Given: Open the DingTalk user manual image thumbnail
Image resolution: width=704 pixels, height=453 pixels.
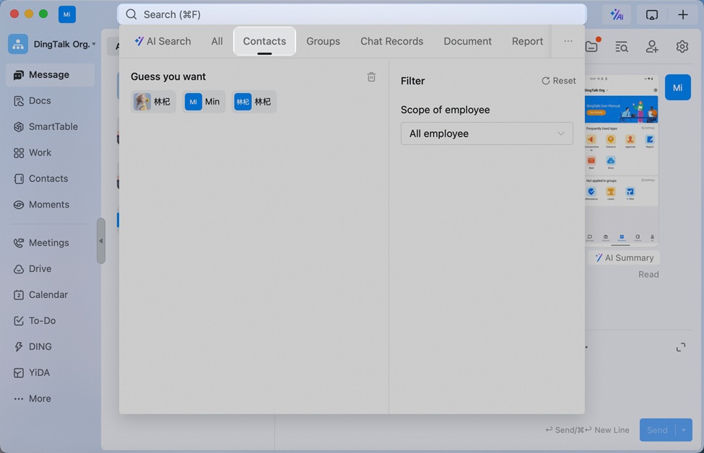Looking at the screenshot, I should (622, 161).
